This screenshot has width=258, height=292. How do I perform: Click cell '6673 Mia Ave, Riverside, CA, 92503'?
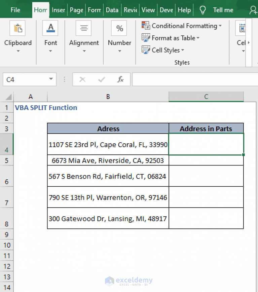[108, 160]
